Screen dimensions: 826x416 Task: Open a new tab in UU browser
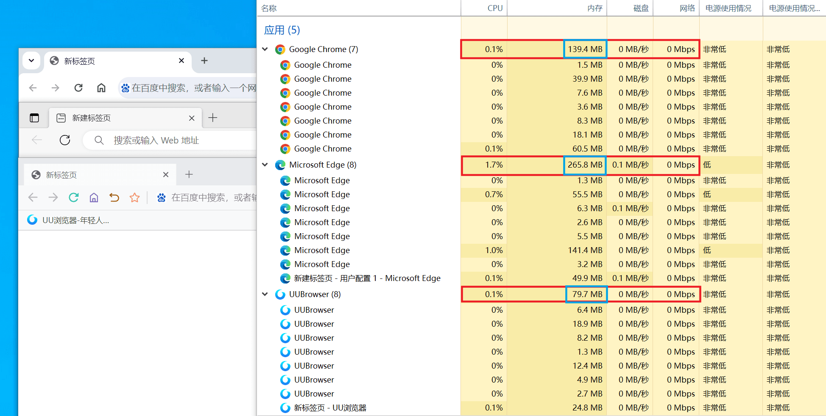point(189,174)
